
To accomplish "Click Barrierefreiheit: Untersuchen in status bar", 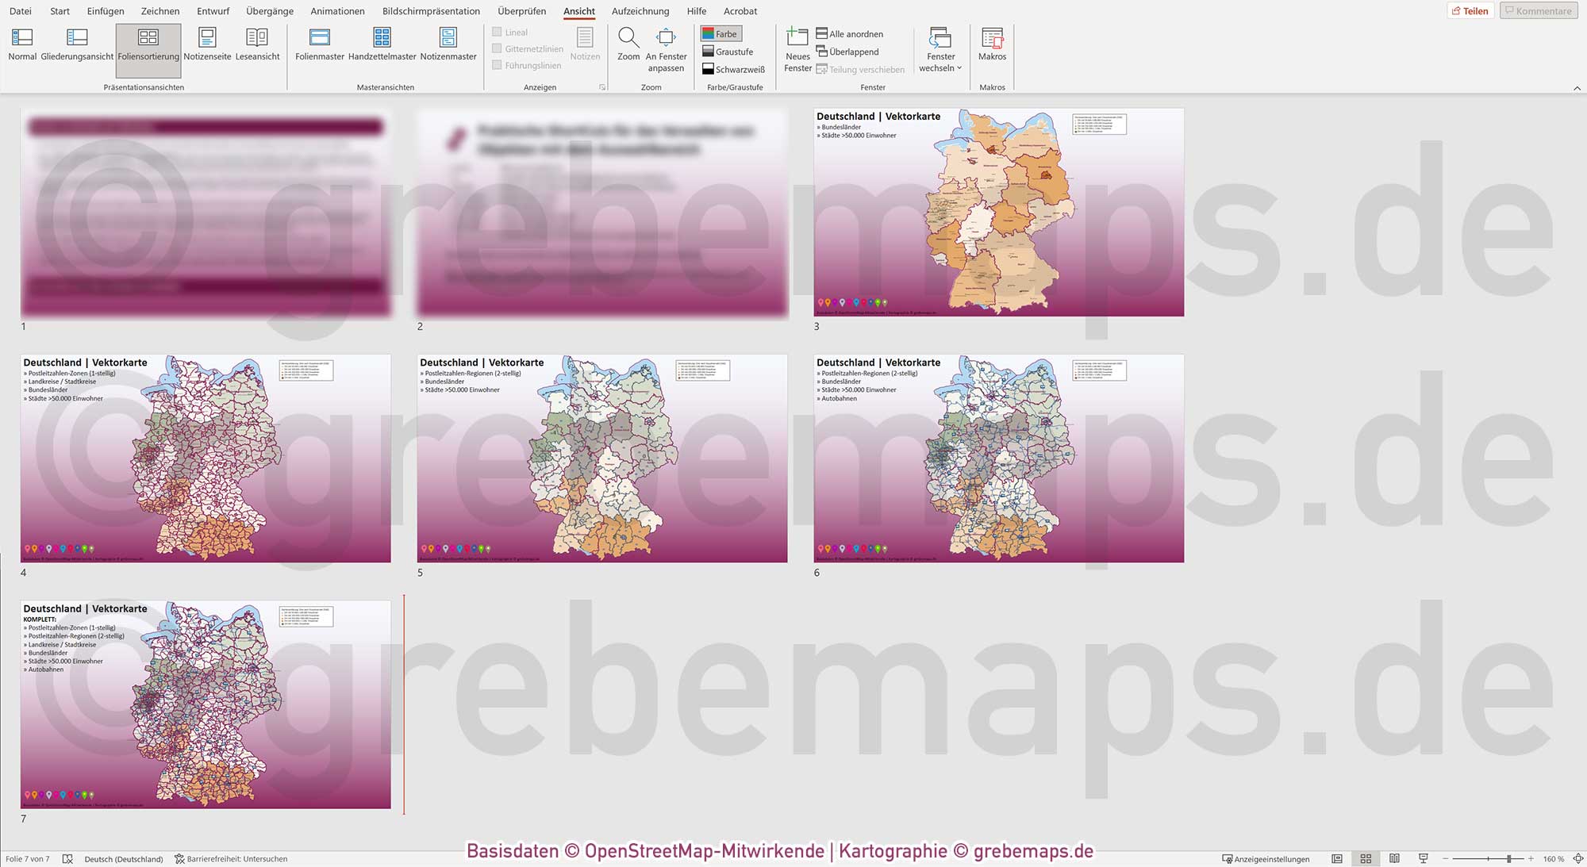I will click(x=231, y=859).
